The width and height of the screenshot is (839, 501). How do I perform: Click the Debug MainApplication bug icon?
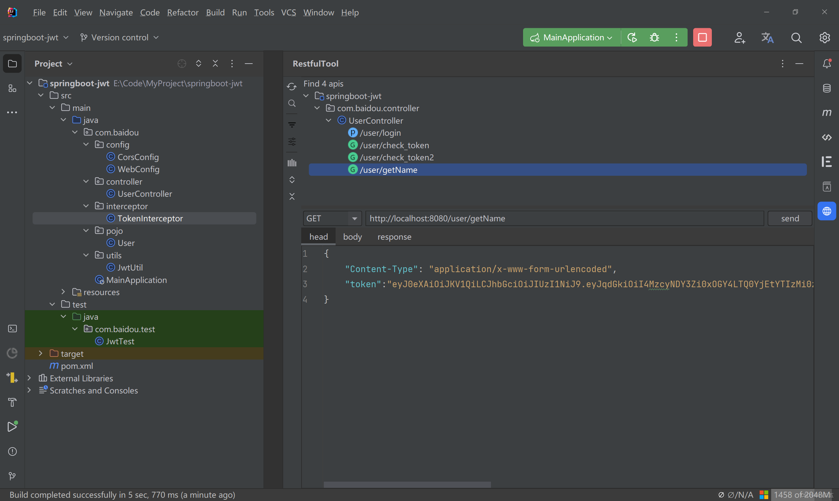pos(654,37)
